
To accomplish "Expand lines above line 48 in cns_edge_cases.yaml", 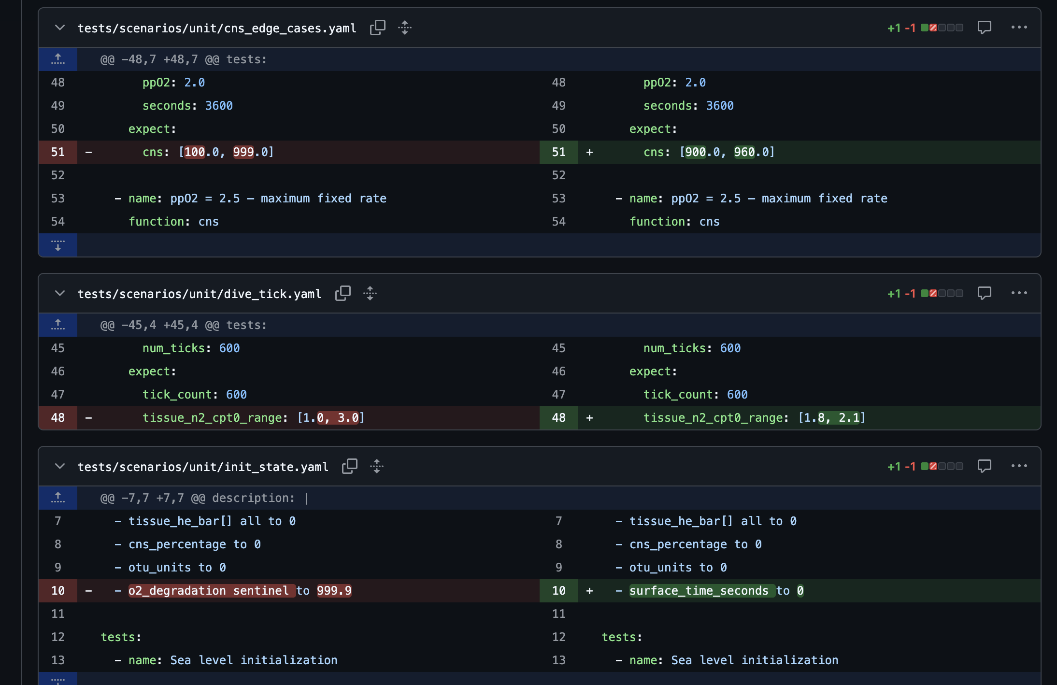I will coord(58,59).
